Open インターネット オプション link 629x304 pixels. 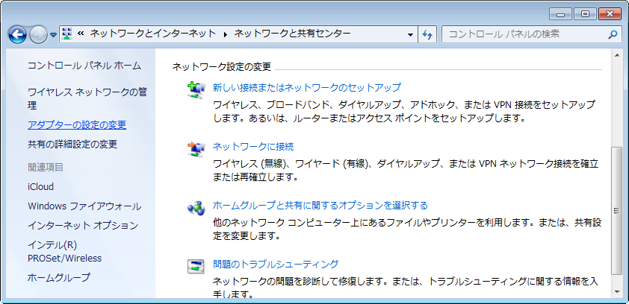[x=83, y=226]
